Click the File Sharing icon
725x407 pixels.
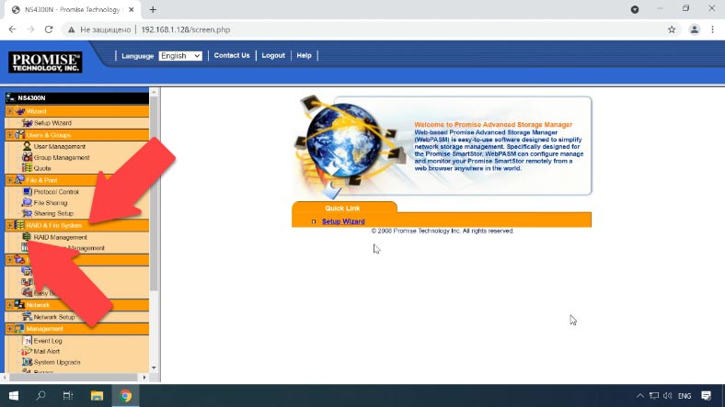pyautogui.click(x=27, y=202)
